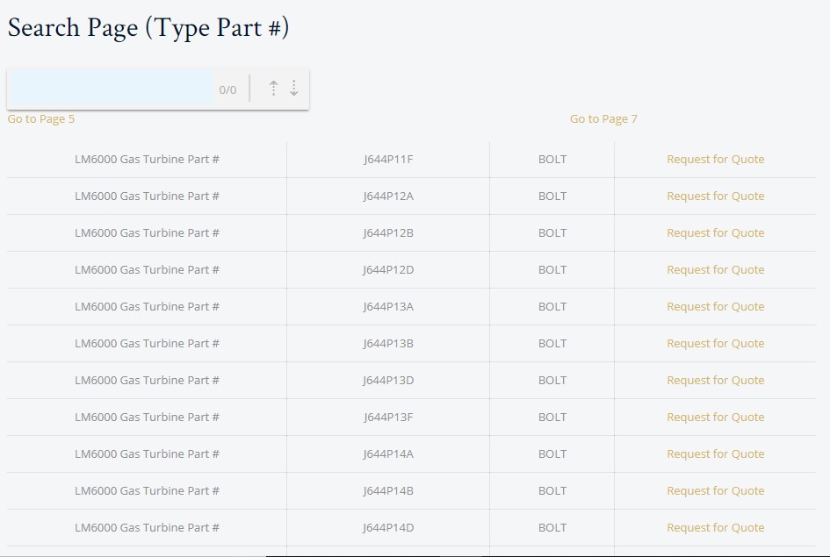Click the next match down-arrow icon
The height and width of the screenshot is (557, 830).
tap(293, 89)
